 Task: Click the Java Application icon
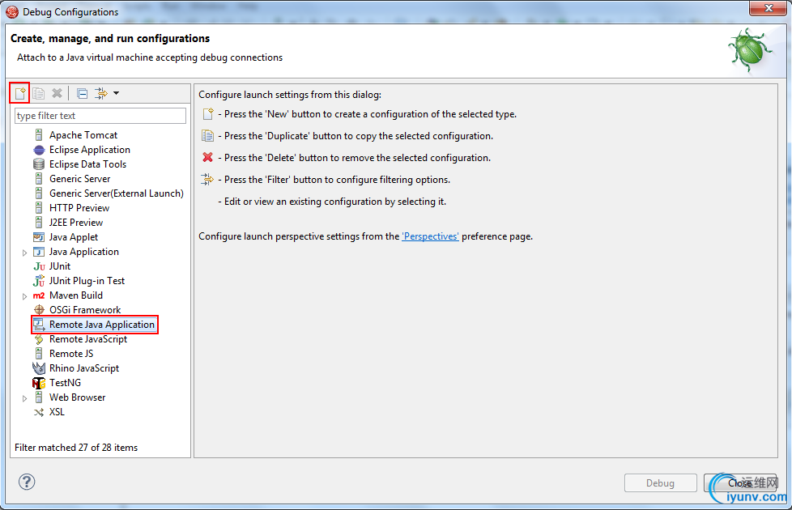click(39, 252)
